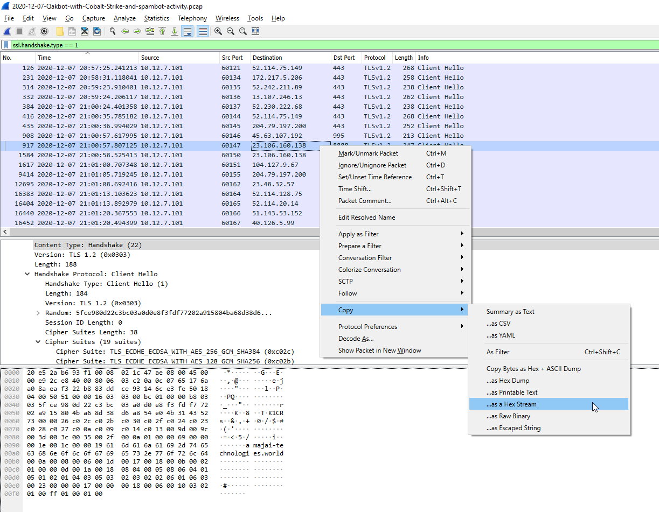Image resolution: width=659 pixels, height=512 pixels.
Task: Collapse the Cipher Suites tree node
Action: (38, 342)
